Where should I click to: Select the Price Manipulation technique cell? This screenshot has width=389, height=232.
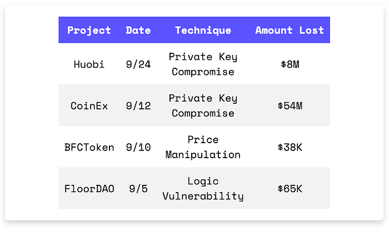point(203,147)
